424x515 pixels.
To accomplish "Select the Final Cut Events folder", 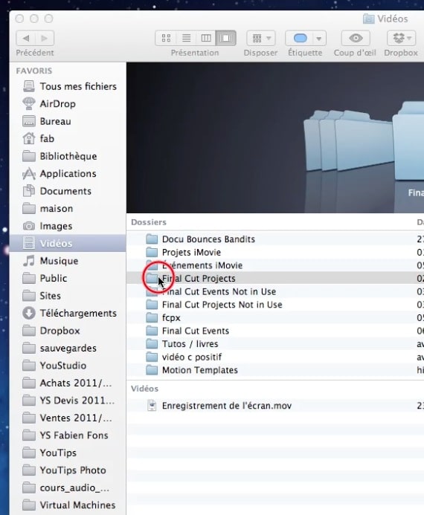I will click(275, 331).
